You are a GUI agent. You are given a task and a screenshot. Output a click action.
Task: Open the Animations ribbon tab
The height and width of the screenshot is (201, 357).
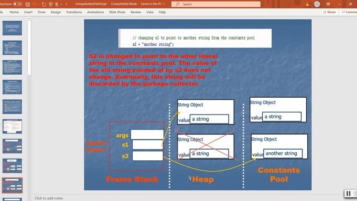point(95,12)
